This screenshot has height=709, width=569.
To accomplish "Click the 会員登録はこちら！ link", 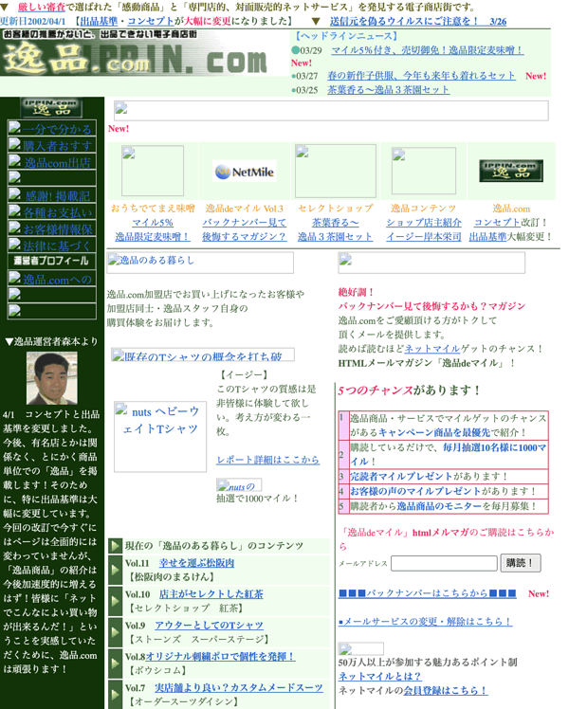I will pos(446,690).
